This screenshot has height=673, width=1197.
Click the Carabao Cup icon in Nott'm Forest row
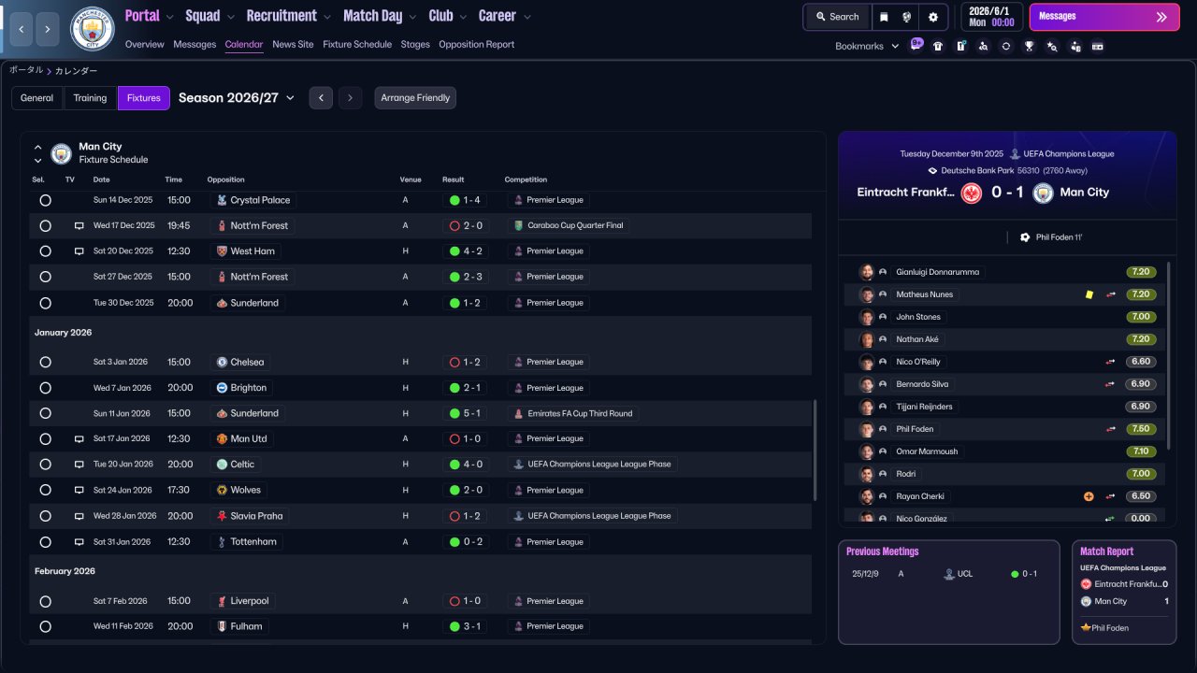518,225
